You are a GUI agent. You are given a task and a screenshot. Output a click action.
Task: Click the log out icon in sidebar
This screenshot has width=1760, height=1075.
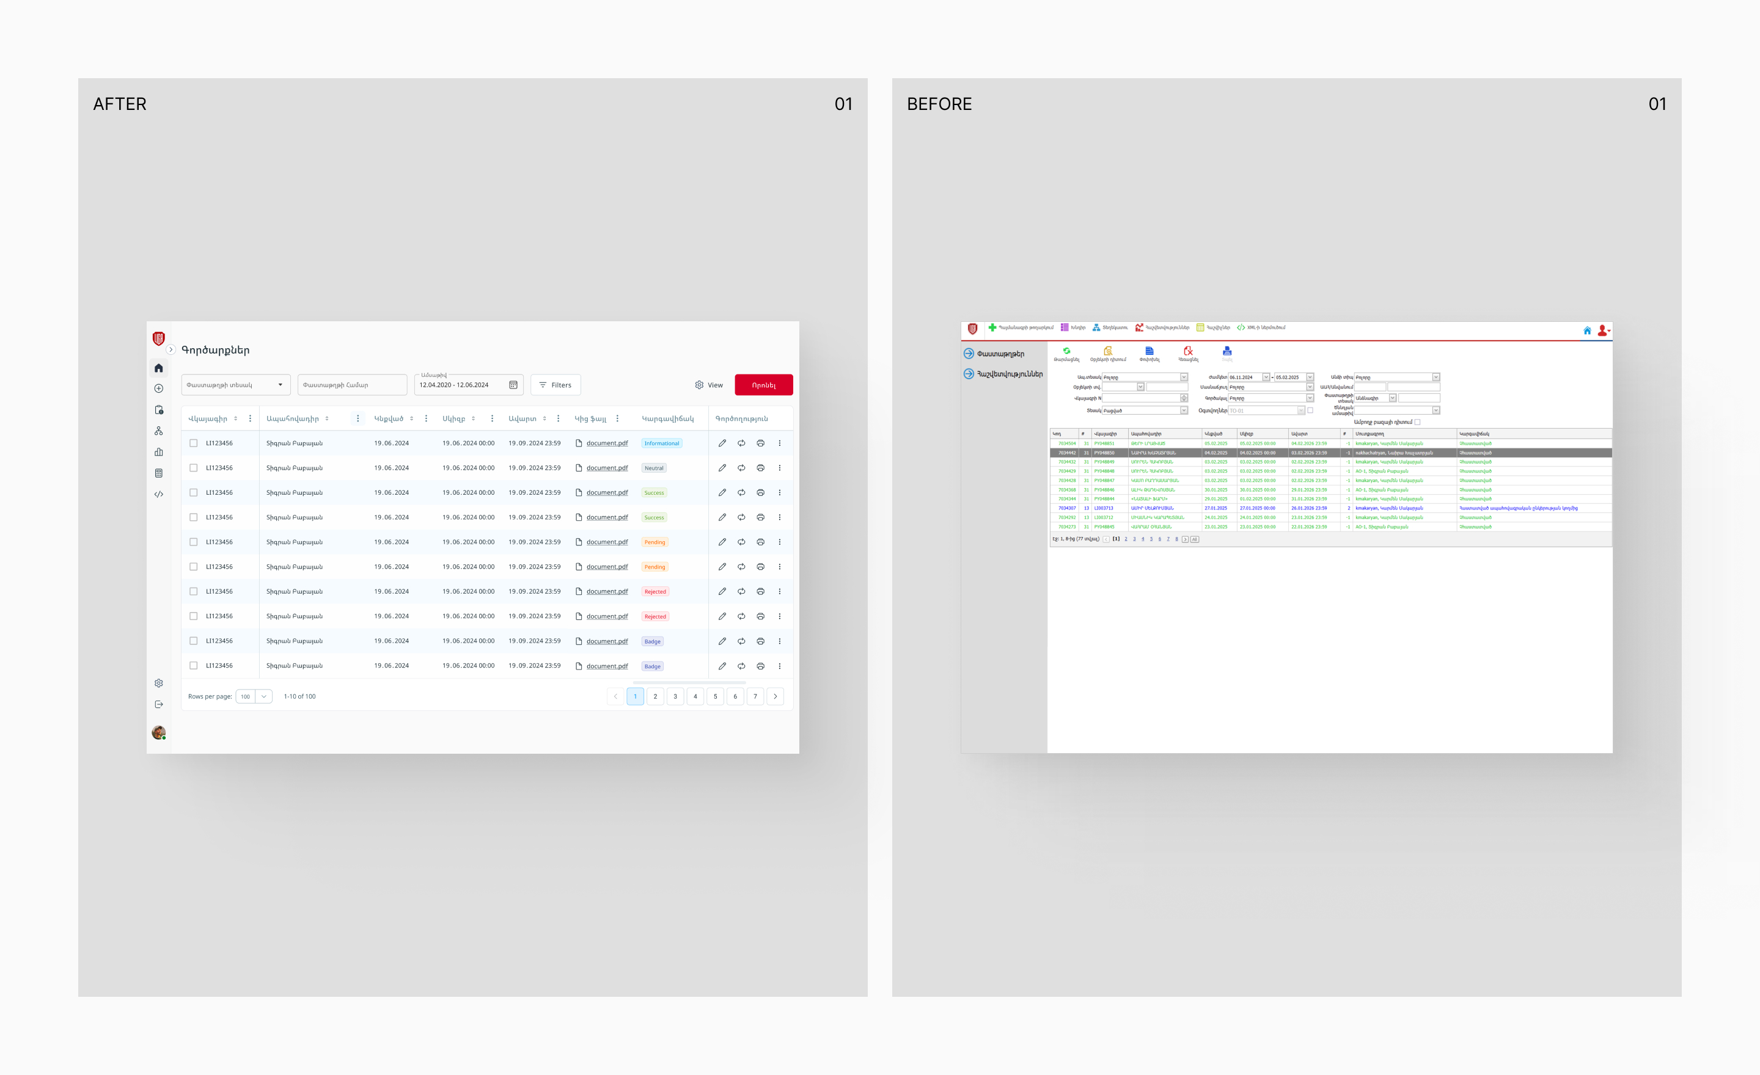coord(158,704)
